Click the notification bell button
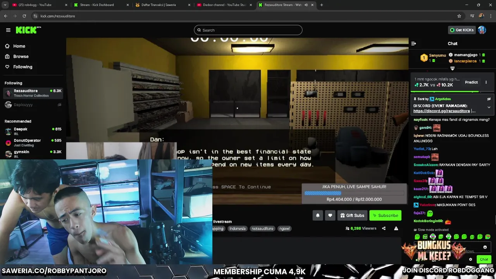 pos(318,215)
